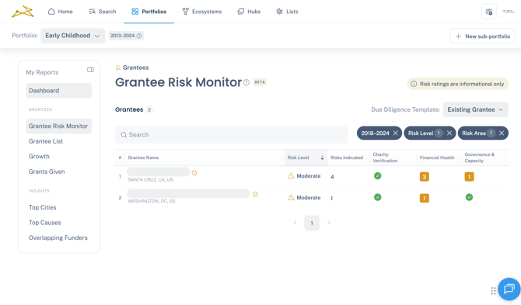521x305 pixels.
Task: Click Governance badge 1 for Santa Cruz grantee
Action: click(469, 176)
